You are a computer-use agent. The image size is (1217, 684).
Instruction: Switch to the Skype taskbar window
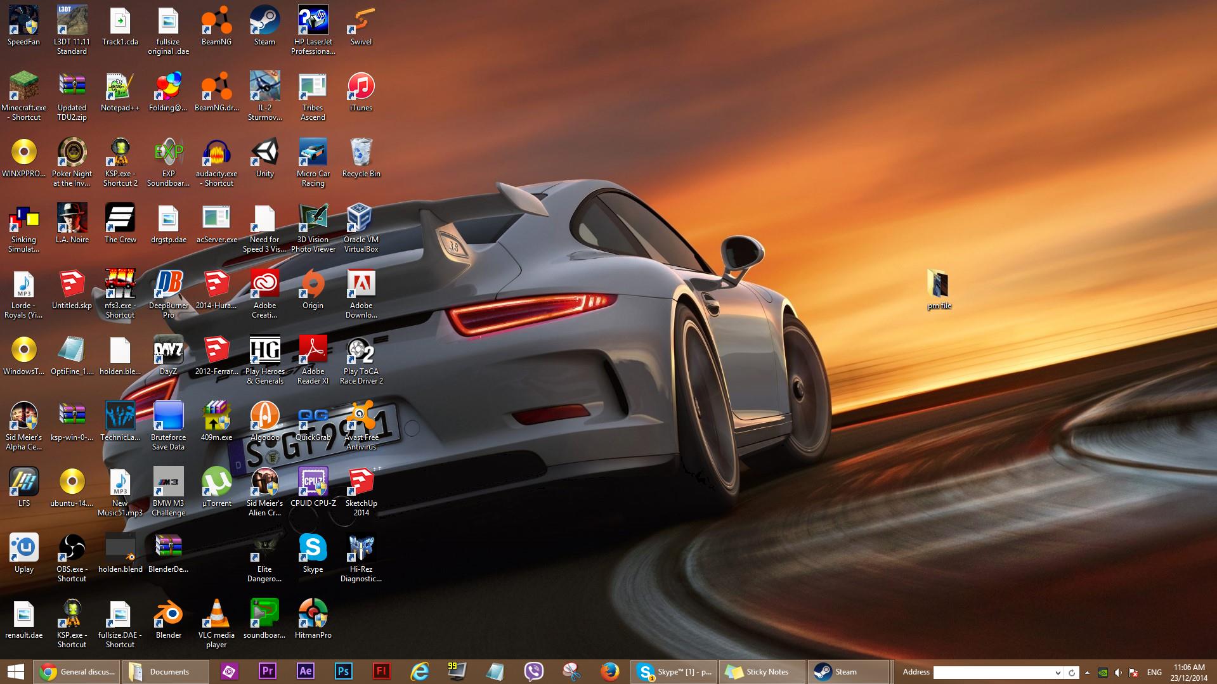pyautogui.click(x=674, y=672)
